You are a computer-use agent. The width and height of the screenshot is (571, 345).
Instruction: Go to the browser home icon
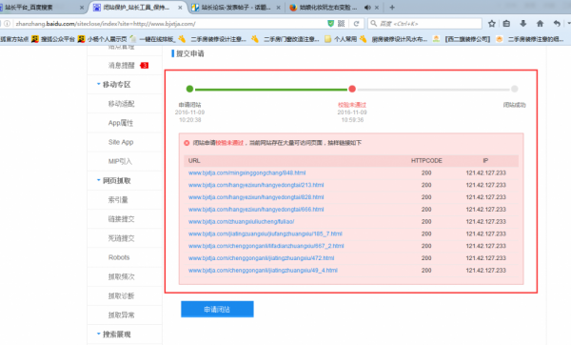pos(540,24)
